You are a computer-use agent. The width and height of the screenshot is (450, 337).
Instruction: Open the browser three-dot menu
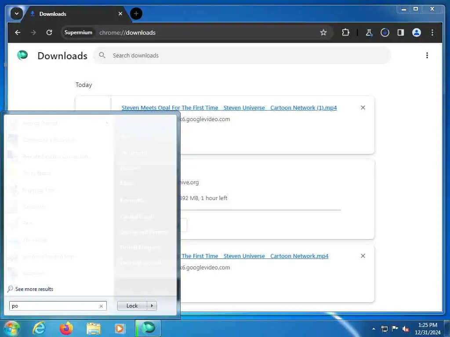click(x=432, y=32)
